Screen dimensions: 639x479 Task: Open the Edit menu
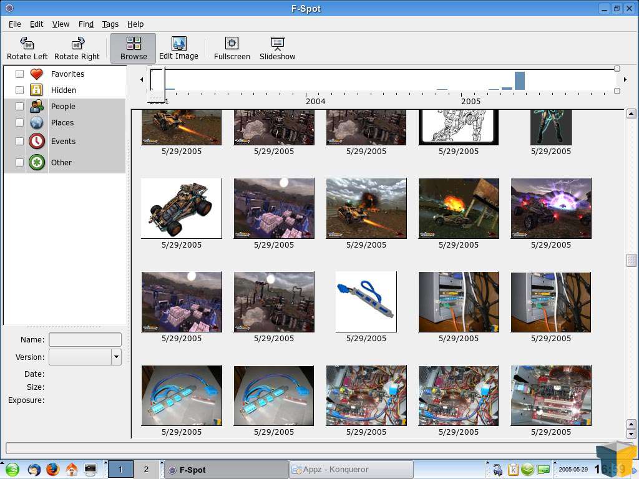36,24
